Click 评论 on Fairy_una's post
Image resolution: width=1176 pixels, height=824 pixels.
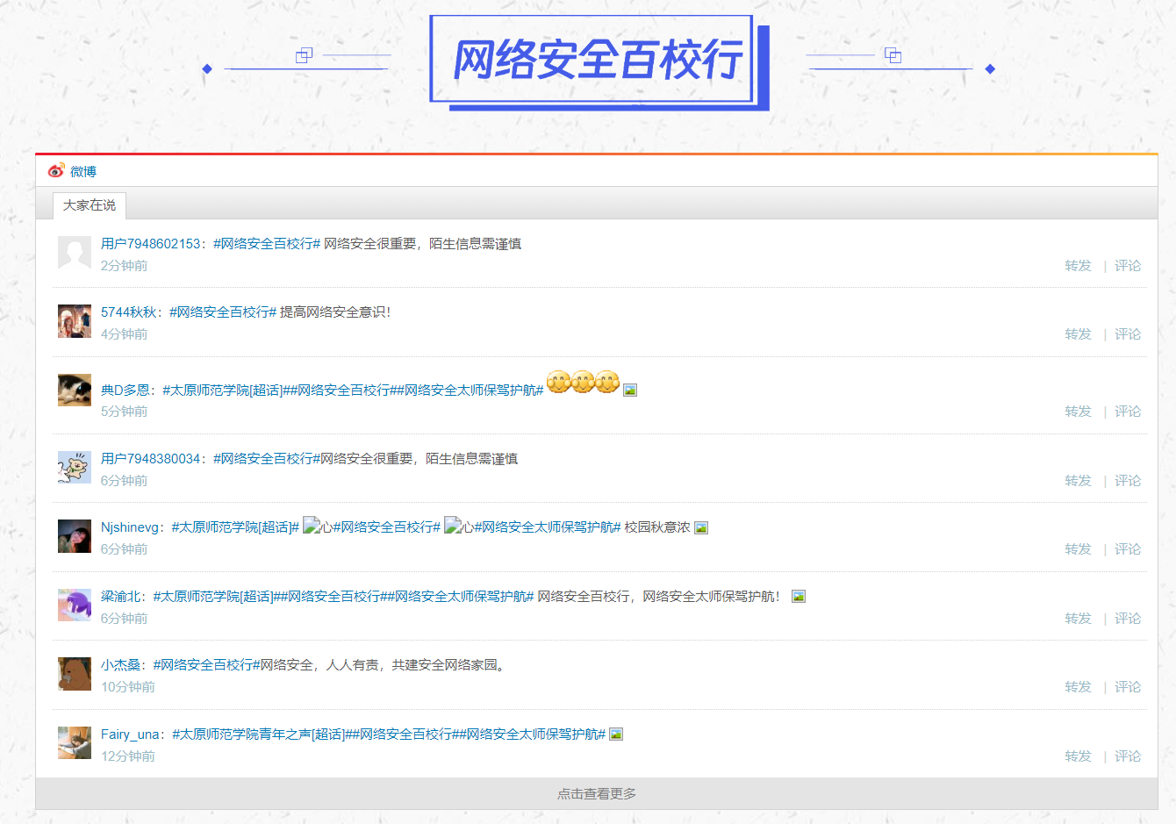click(1128, 756)
